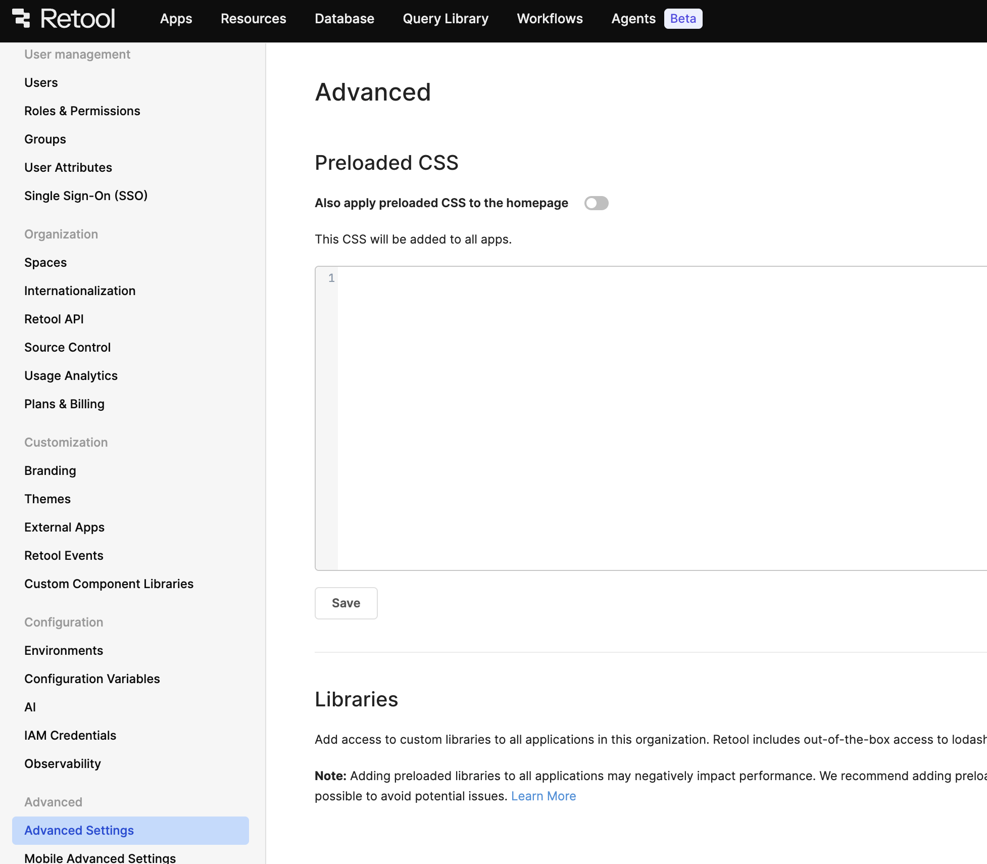The height and width of the screenshot is (864, 987).
Task: Open the Apps menu
Action: pyautogui.click(x=176, y=19)
